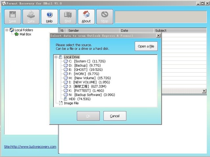The height and width of the screenshot is (157, 210).
Task: Click the '!&' column header
Action: pos(63,30)
